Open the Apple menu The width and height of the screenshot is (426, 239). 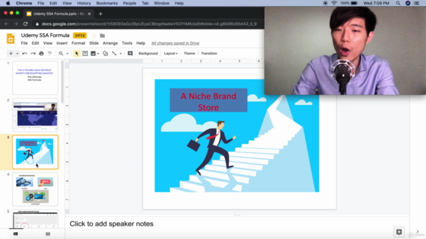[8, 3]
